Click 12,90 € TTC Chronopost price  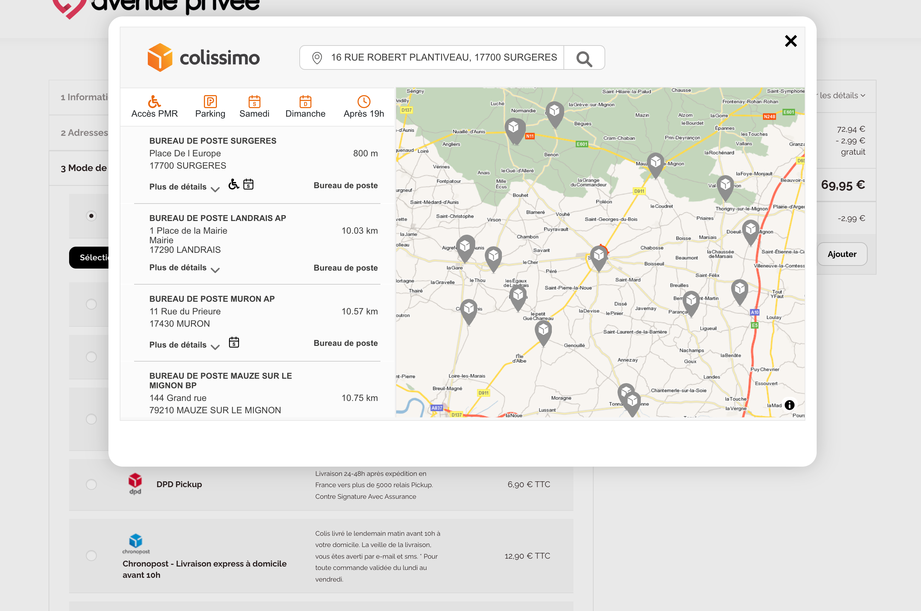(x=527, y=556)
